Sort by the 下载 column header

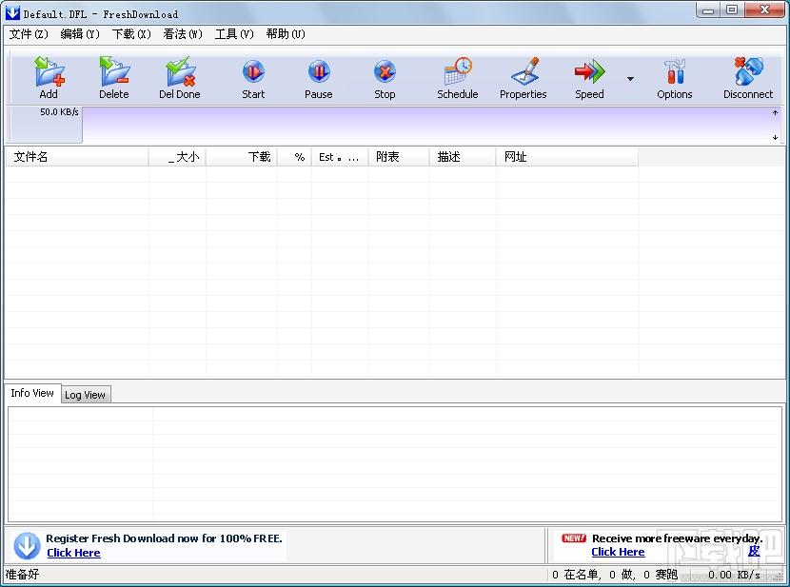click(242, 157)
